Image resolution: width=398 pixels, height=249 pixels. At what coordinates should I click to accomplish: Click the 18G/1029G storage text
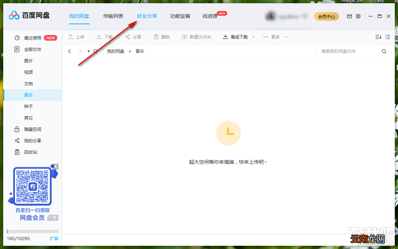click(18, 239)
